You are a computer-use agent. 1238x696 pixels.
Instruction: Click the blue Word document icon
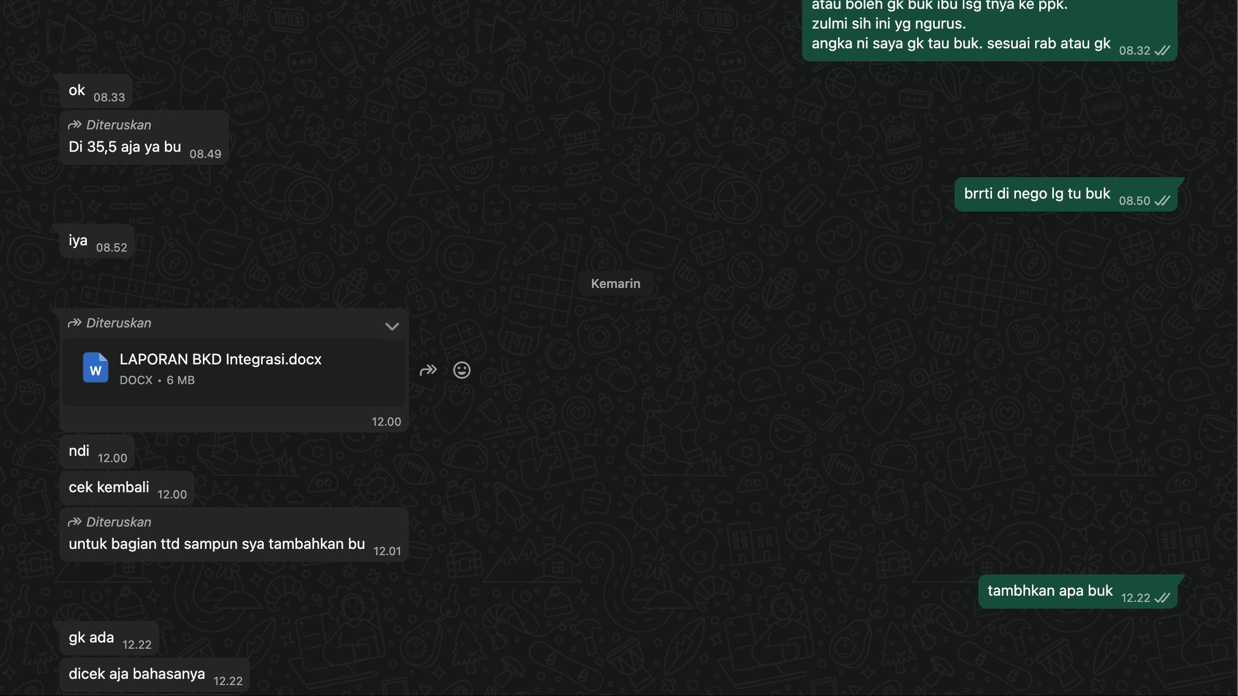[96, 368]
